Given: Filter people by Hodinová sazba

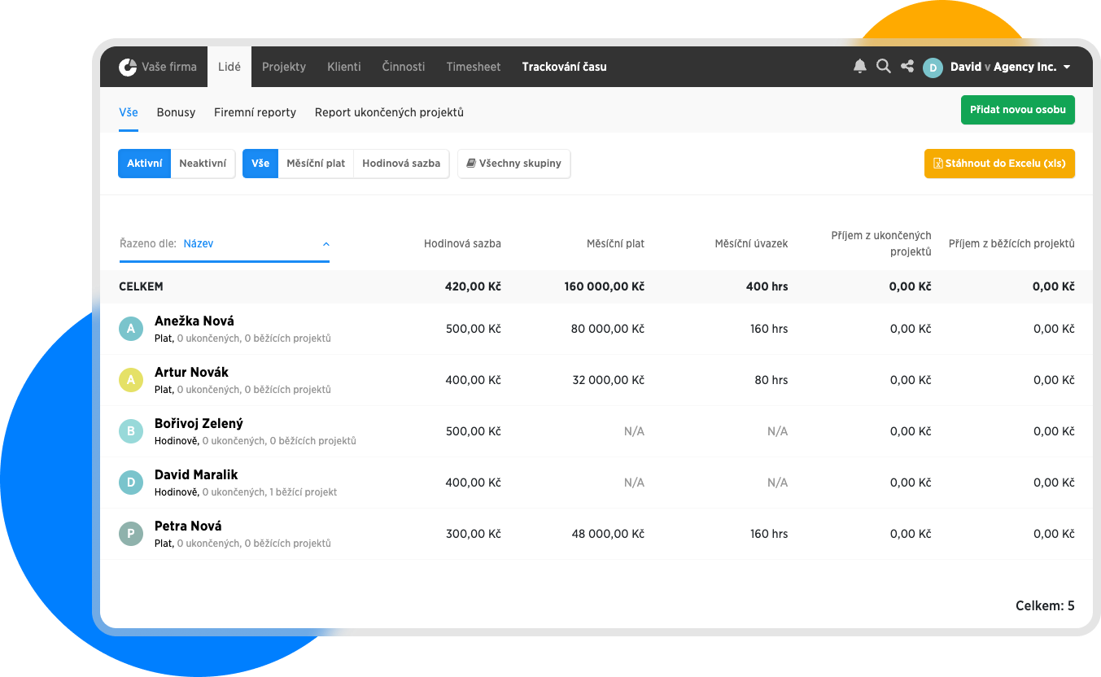Looking at the screenshot, I should coord(401,164).
